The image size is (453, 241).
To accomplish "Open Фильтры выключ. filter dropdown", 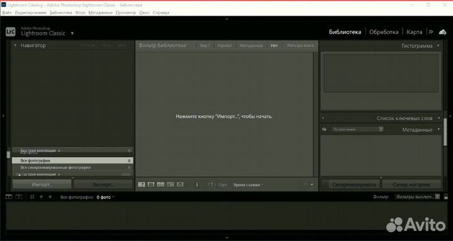I will pos(418,197).
